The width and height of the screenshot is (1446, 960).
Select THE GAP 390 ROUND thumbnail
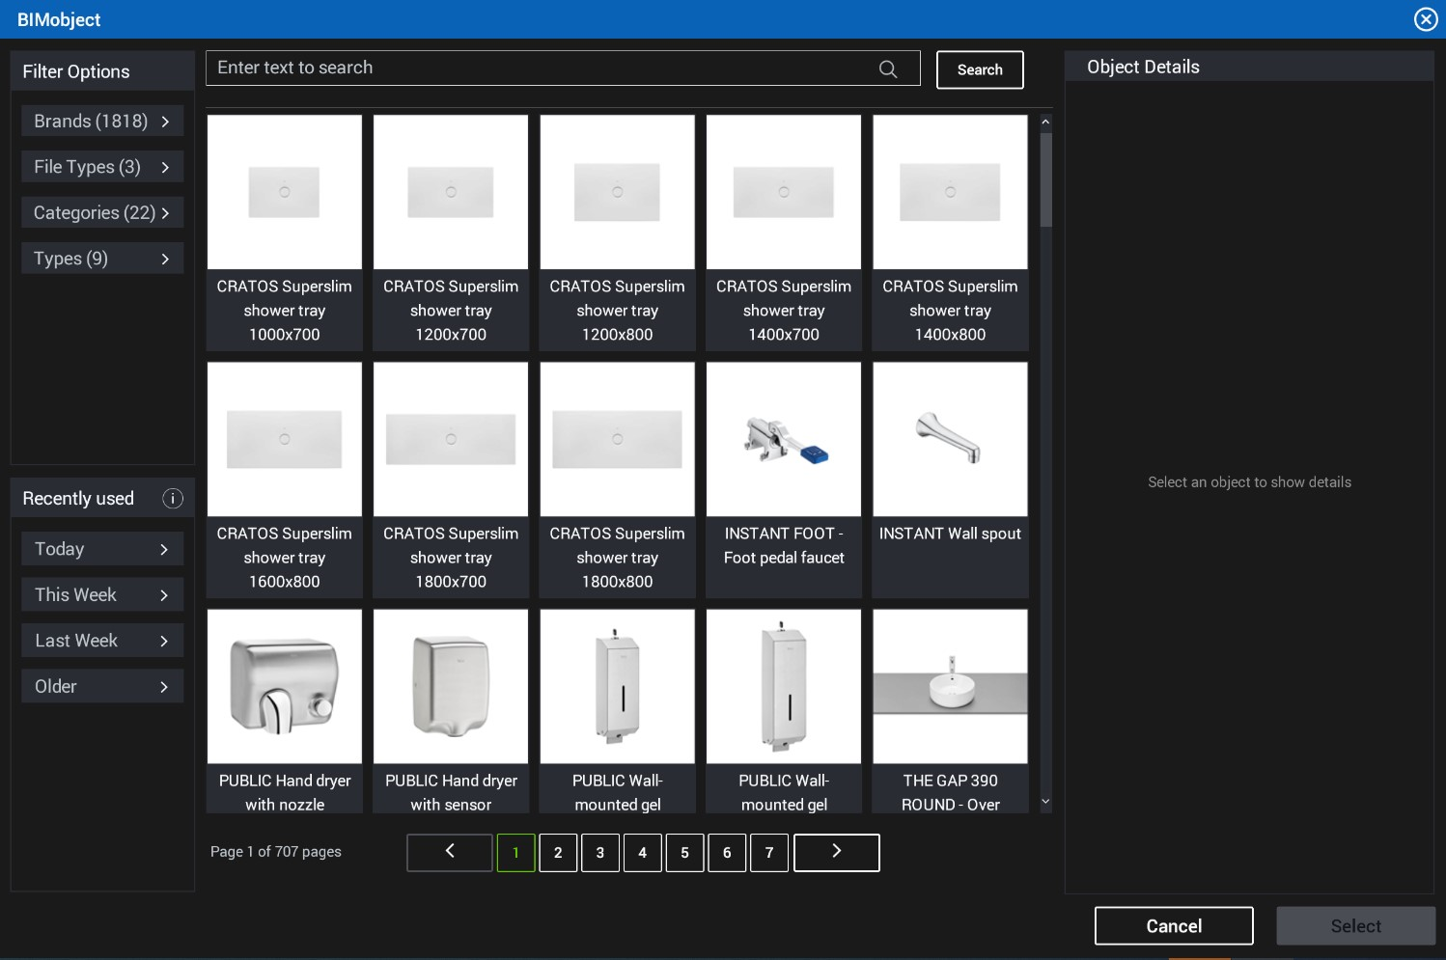pos(951,686)
